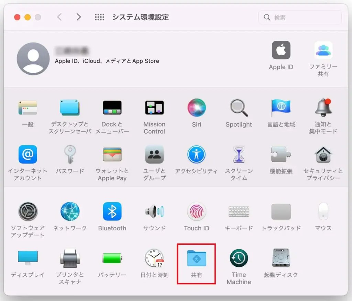Open マウス preferences
Image resolution: width=352 pixels, height=301 pixels.
click(x=323, y=212)
